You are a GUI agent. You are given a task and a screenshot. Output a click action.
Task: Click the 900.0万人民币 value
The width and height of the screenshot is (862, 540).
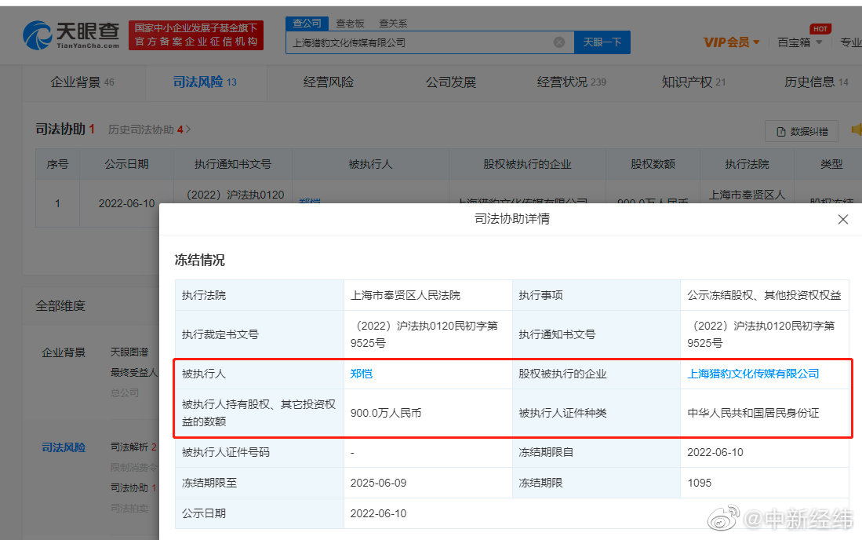(x=385, y=413)
